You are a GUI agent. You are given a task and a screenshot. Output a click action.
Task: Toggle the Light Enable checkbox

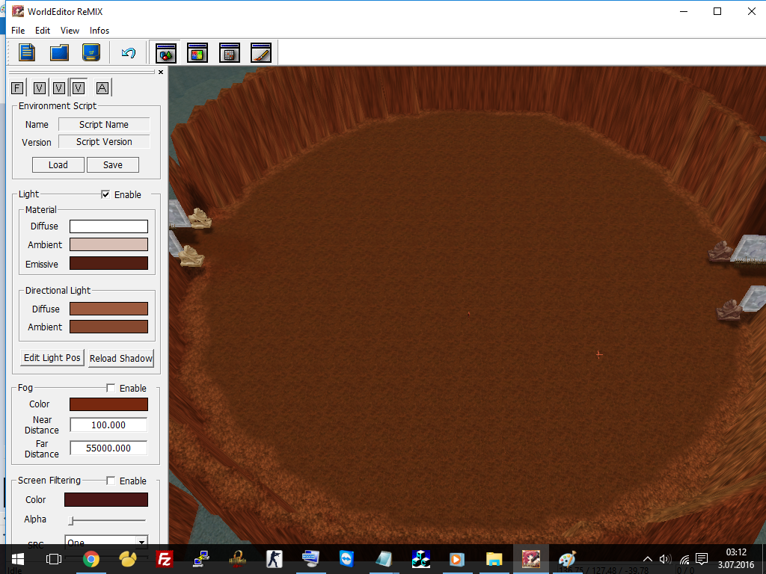pos(105,194)
